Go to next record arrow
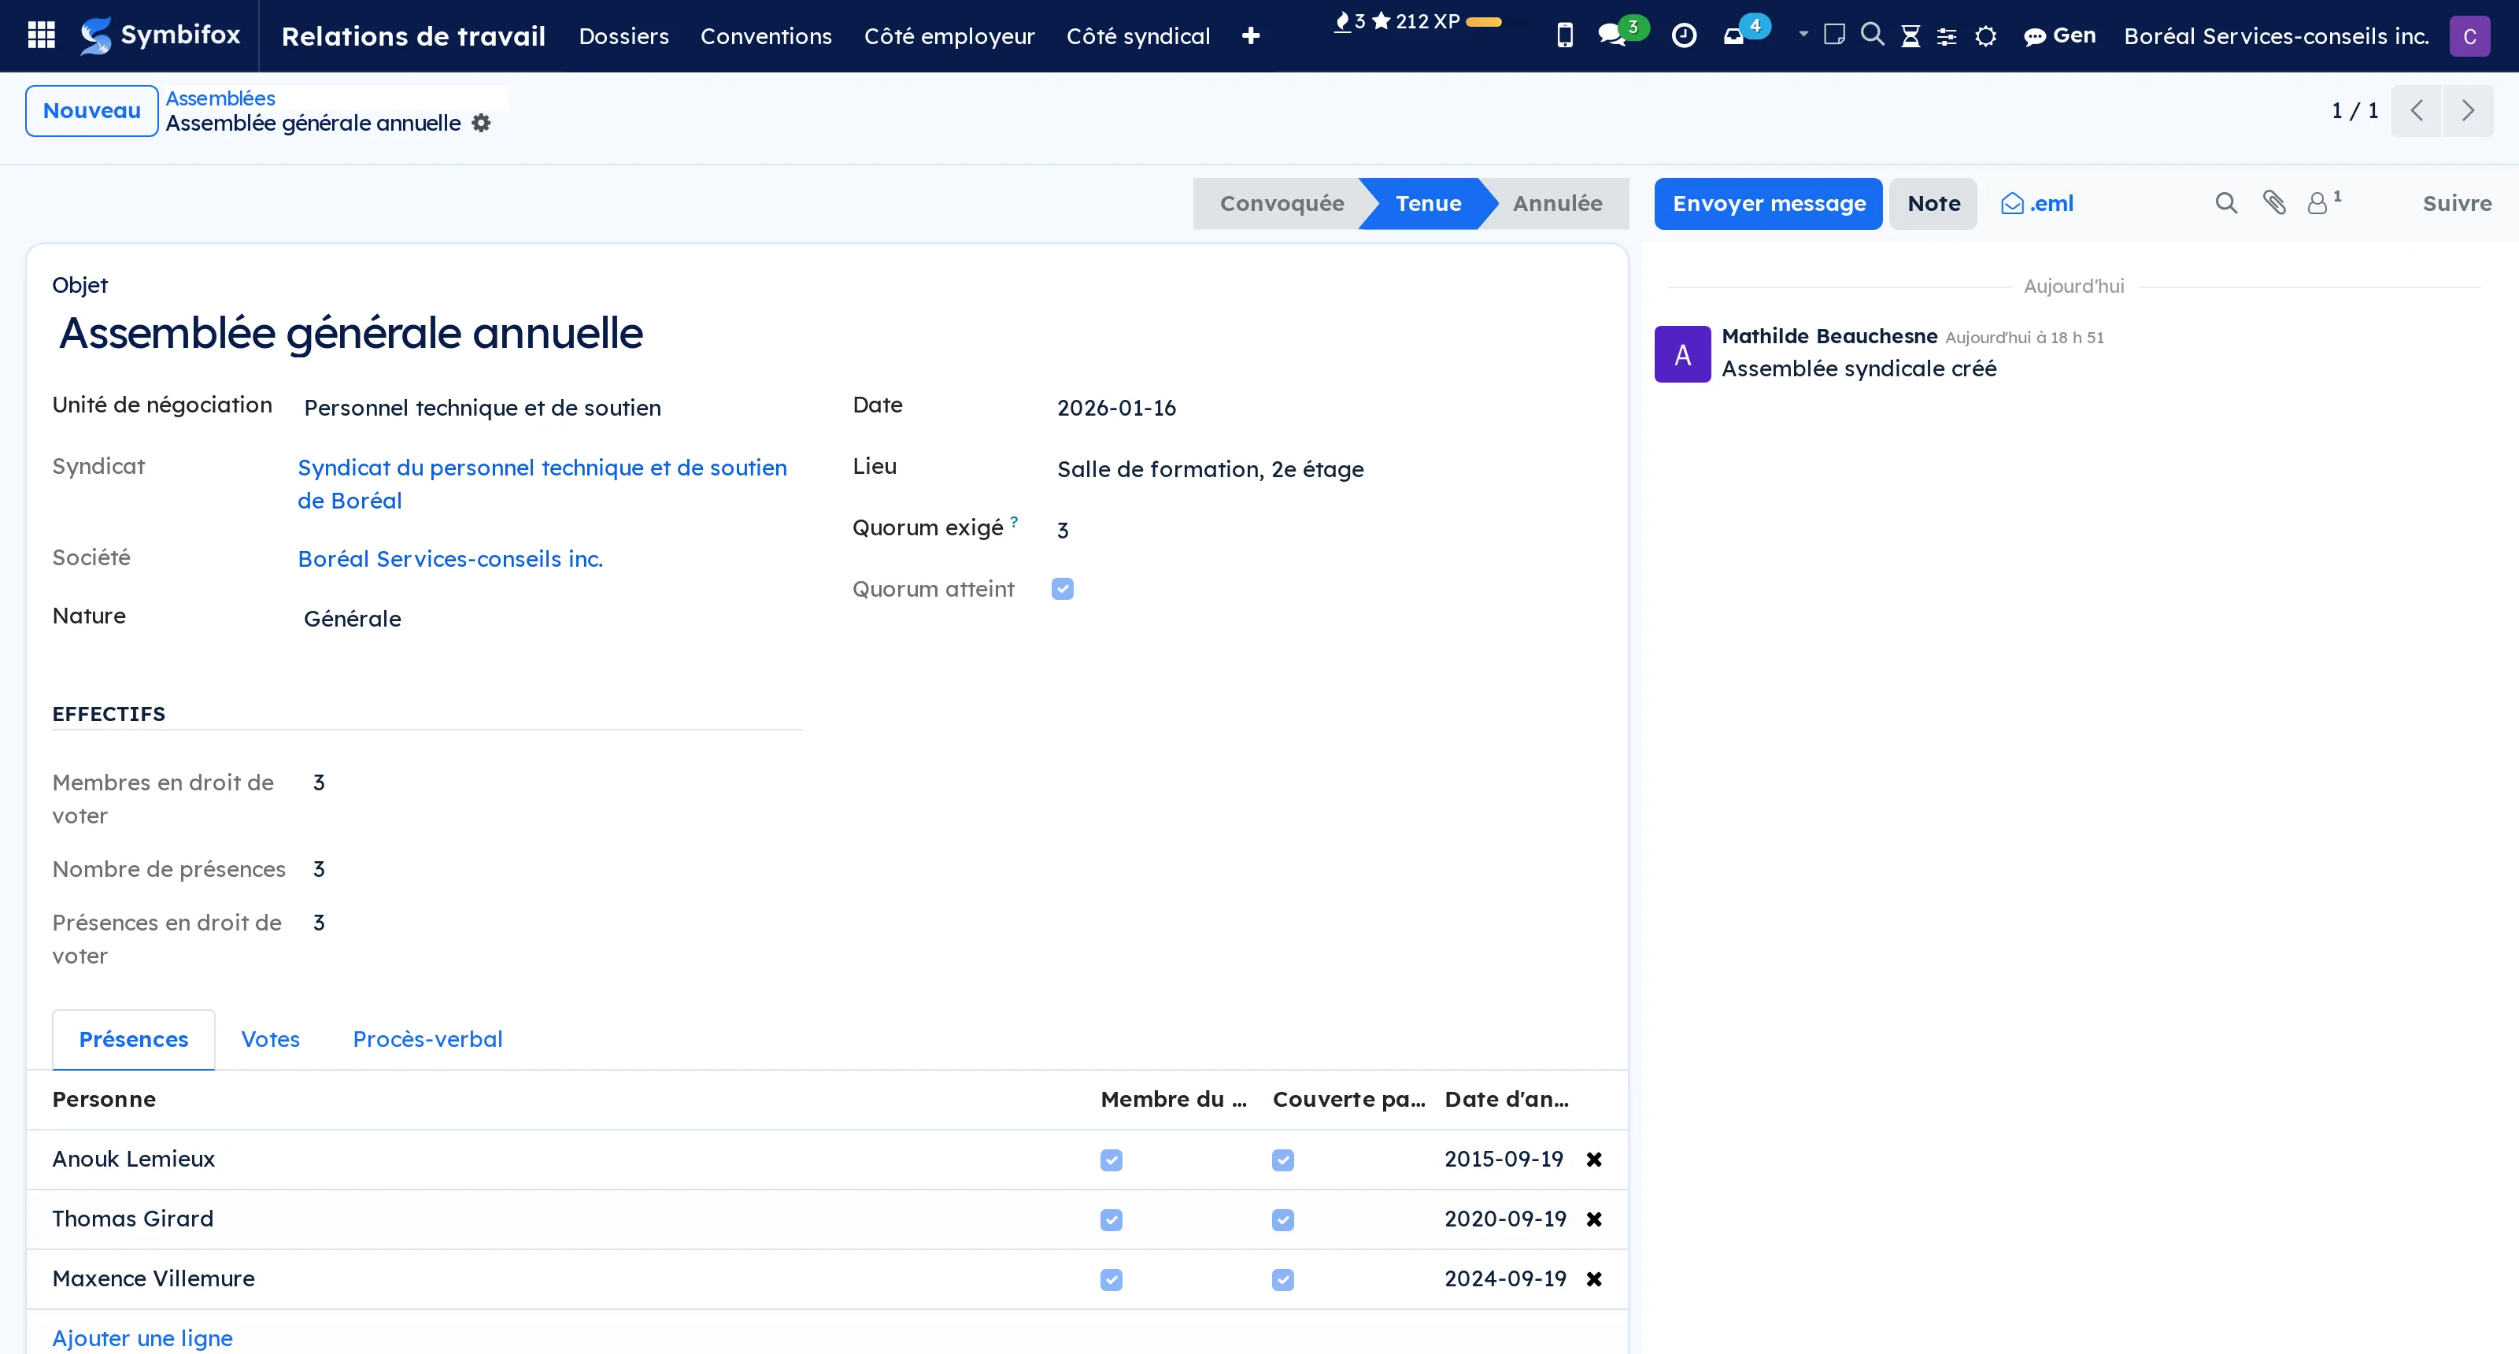The image size is (2519, 1354). coord(2467,110)
